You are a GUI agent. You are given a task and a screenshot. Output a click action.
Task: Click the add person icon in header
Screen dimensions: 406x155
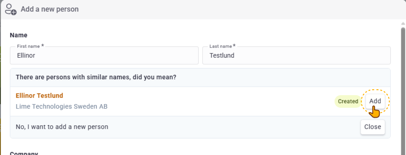point(11,9)
